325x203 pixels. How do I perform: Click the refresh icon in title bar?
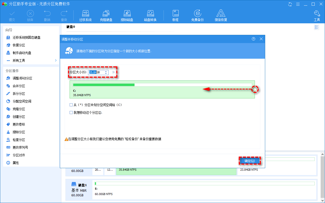290,4
